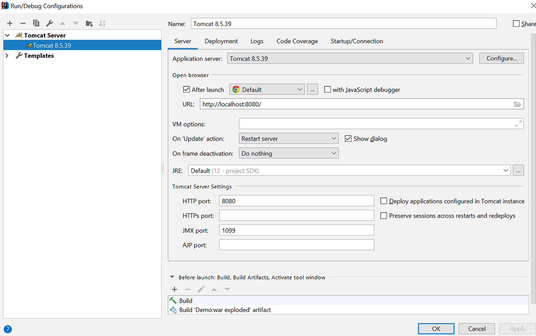Screen dimensions: 536x336
Task: Create a new configuration folder
Action: [89, 23]
